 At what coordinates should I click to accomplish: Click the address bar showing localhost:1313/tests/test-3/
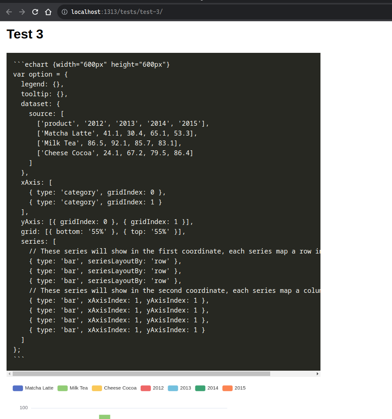click(x=224, y=12)
